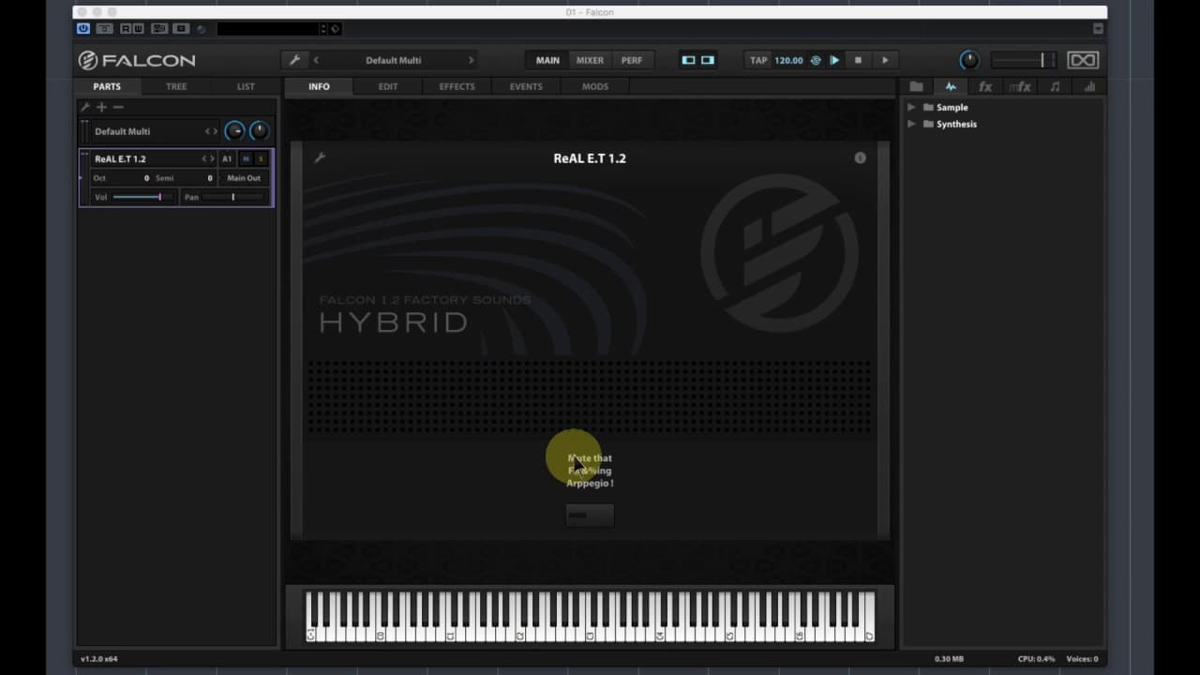Open the browser modulation bars tab
This screenshot has width=1200, height=675.
pos(1089,86)
